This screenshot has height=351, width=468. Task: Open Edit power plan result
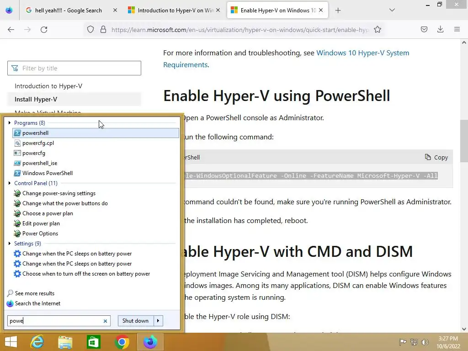tap(96, 223)
